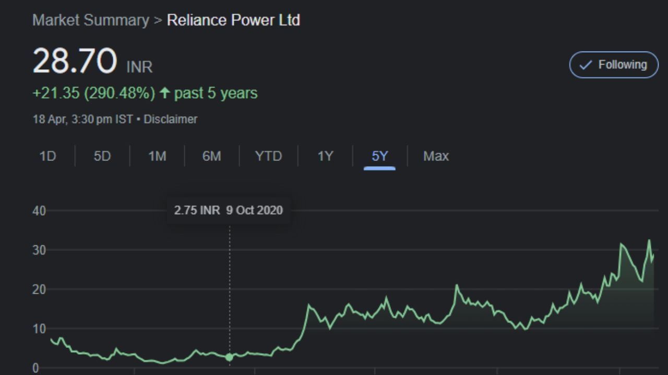Screen dimensions: 668x375
Task: Click the 18 Apr, 3:30 pm IST timestamp
Action: click(82, 119)
